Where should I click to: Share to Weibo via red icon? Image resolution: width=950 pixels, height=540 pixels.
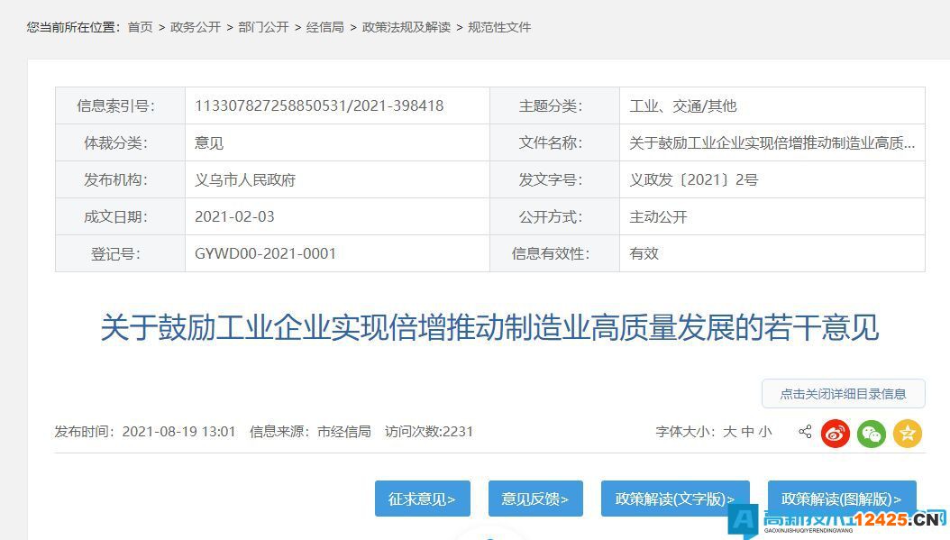[x=836, y=433]
